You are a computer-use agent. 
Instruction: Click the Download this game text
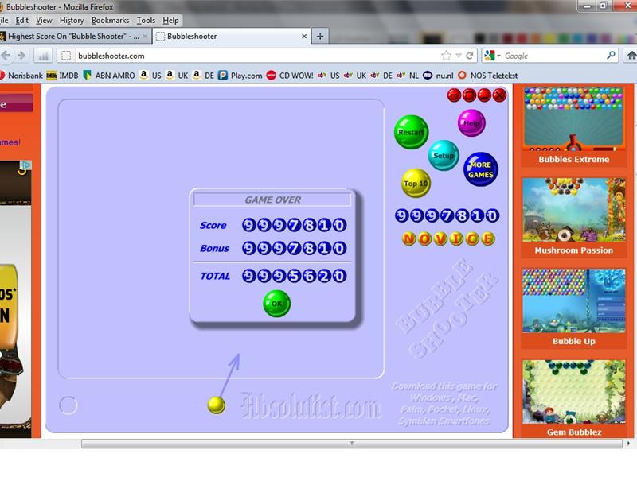[x=444, y=404]
